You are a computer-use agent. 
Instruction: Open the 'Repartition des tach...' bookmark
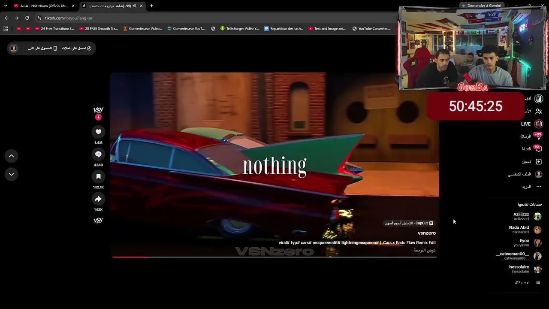(x=284, y=29)
